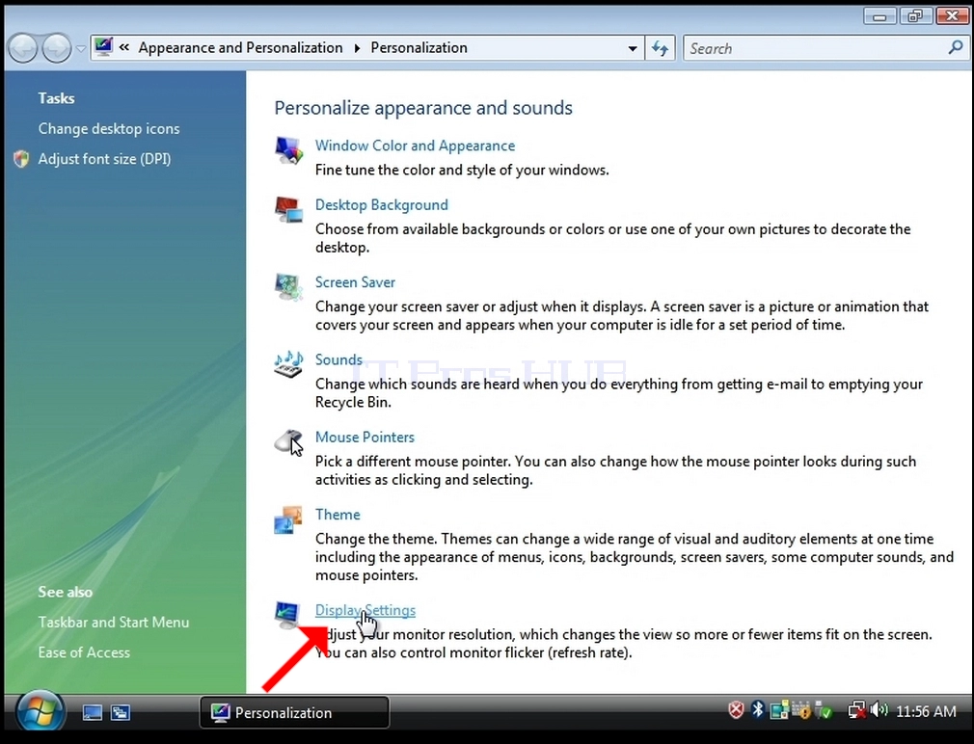The image size is (974, 744).
Task: Click the Desktop Background icon
Action: [289, 210]
